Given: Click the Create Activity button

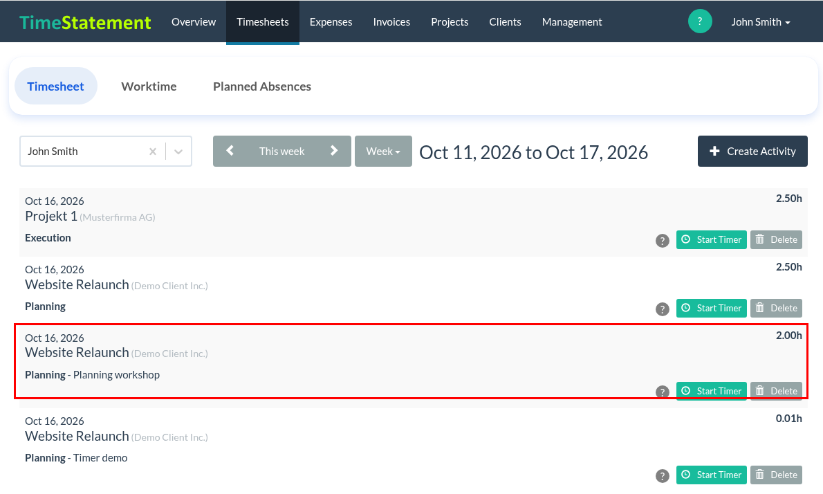Looking at the screenshot, I should (752, 152).
